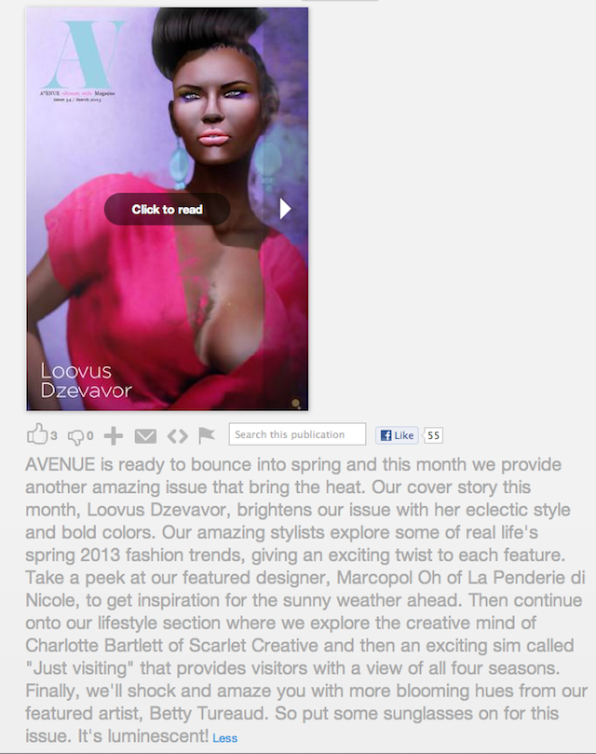Screen dimensions: 596x754
Task: Click the AV logo on cover
Action: 85,54
